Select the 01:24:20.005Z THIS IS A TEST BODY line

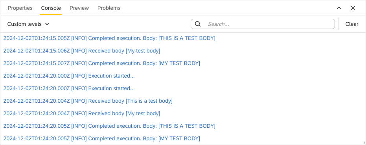pyautogui.click(x=109, y=126)
